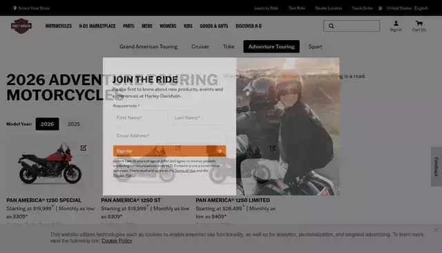Select the Trike tab
Image resolution: width=442 pixels, height=253 pixels.
coord(229,46)
